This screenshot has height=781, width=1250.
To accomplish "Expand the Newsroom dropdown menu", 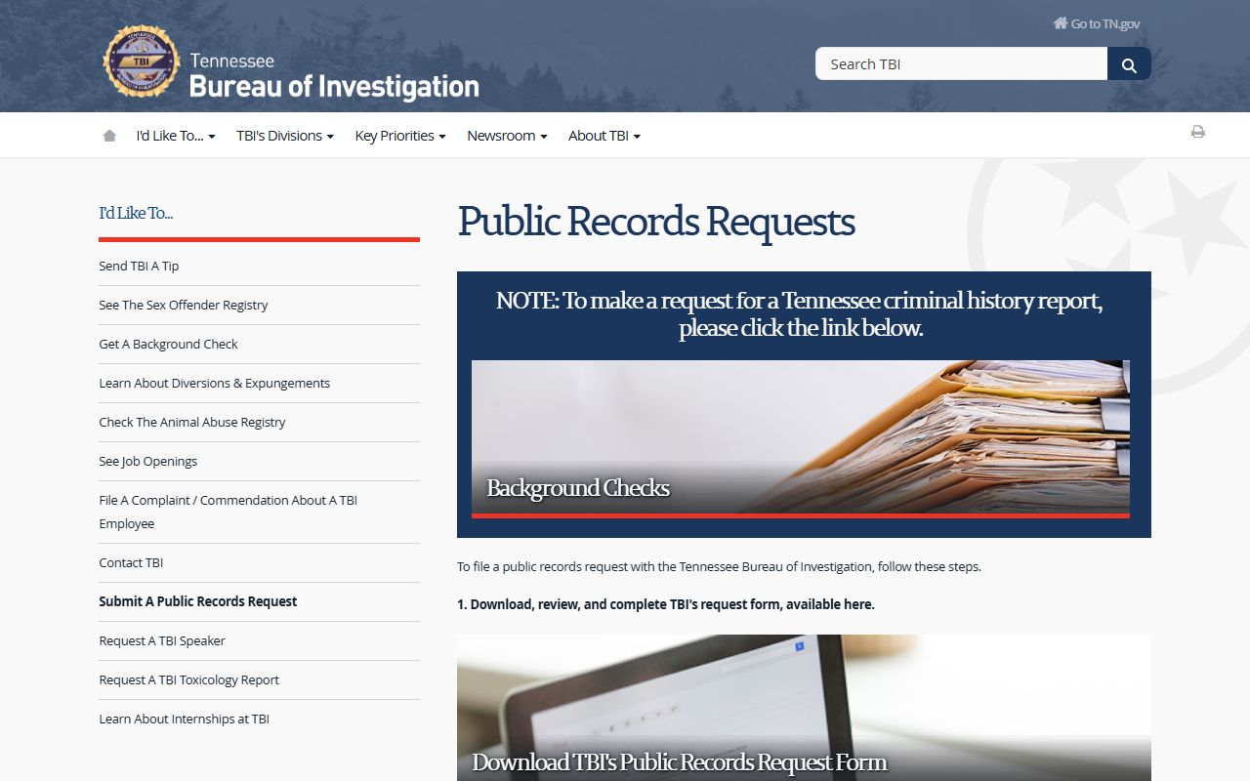I will click(x=507, y=136).
